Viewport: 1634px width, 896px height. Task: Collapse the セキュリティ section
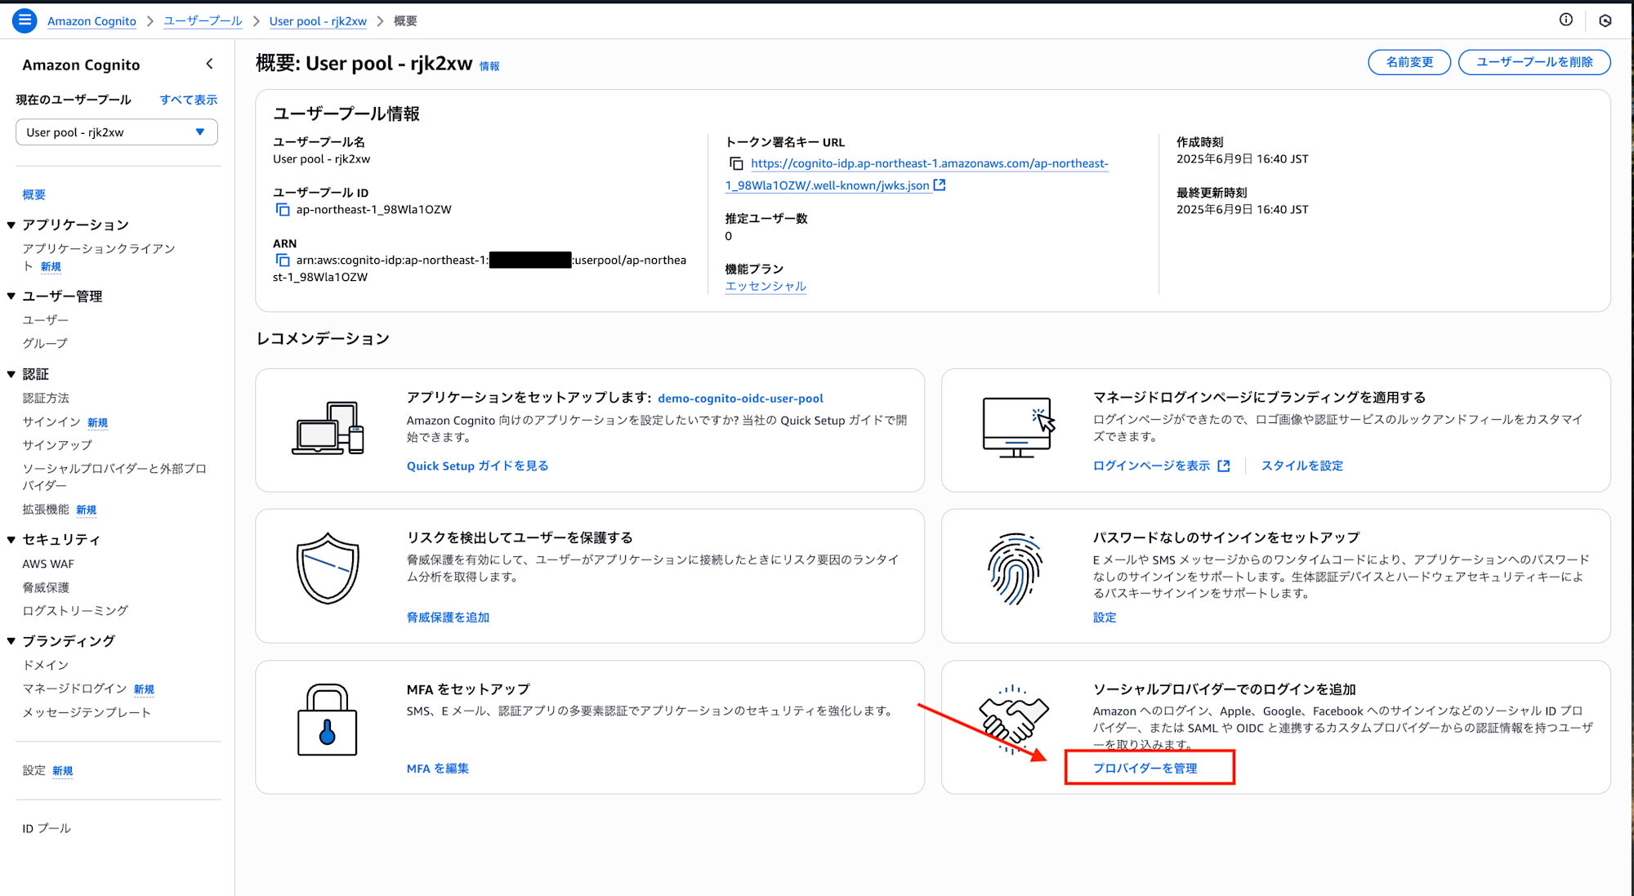pyautogui.click(x=11, y=540)
